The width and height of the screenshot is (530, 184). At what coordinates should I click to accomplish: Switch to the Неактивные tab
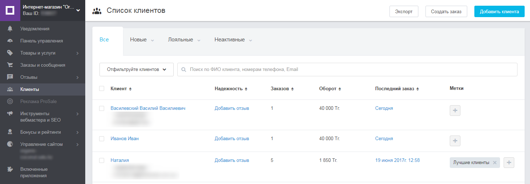click(229, 40)
